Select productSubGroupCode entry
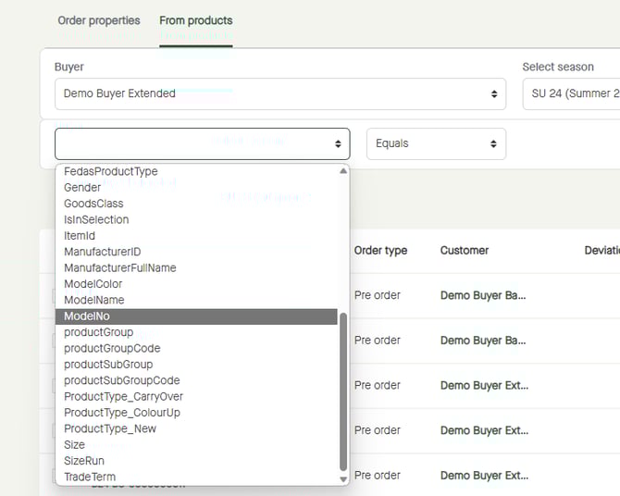 click(x=121, y=380)
